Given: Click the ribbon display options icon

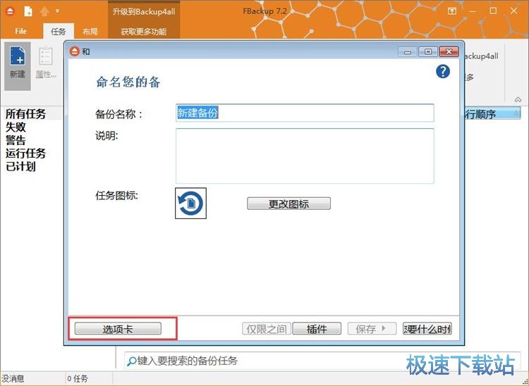Looking at the screenshot, I should pos(451,11).
